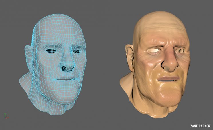Click the XYZ axis gizmo in the viewport corner
The width and height of the screenshot is (213, 130).
click(x=6, y=116)
